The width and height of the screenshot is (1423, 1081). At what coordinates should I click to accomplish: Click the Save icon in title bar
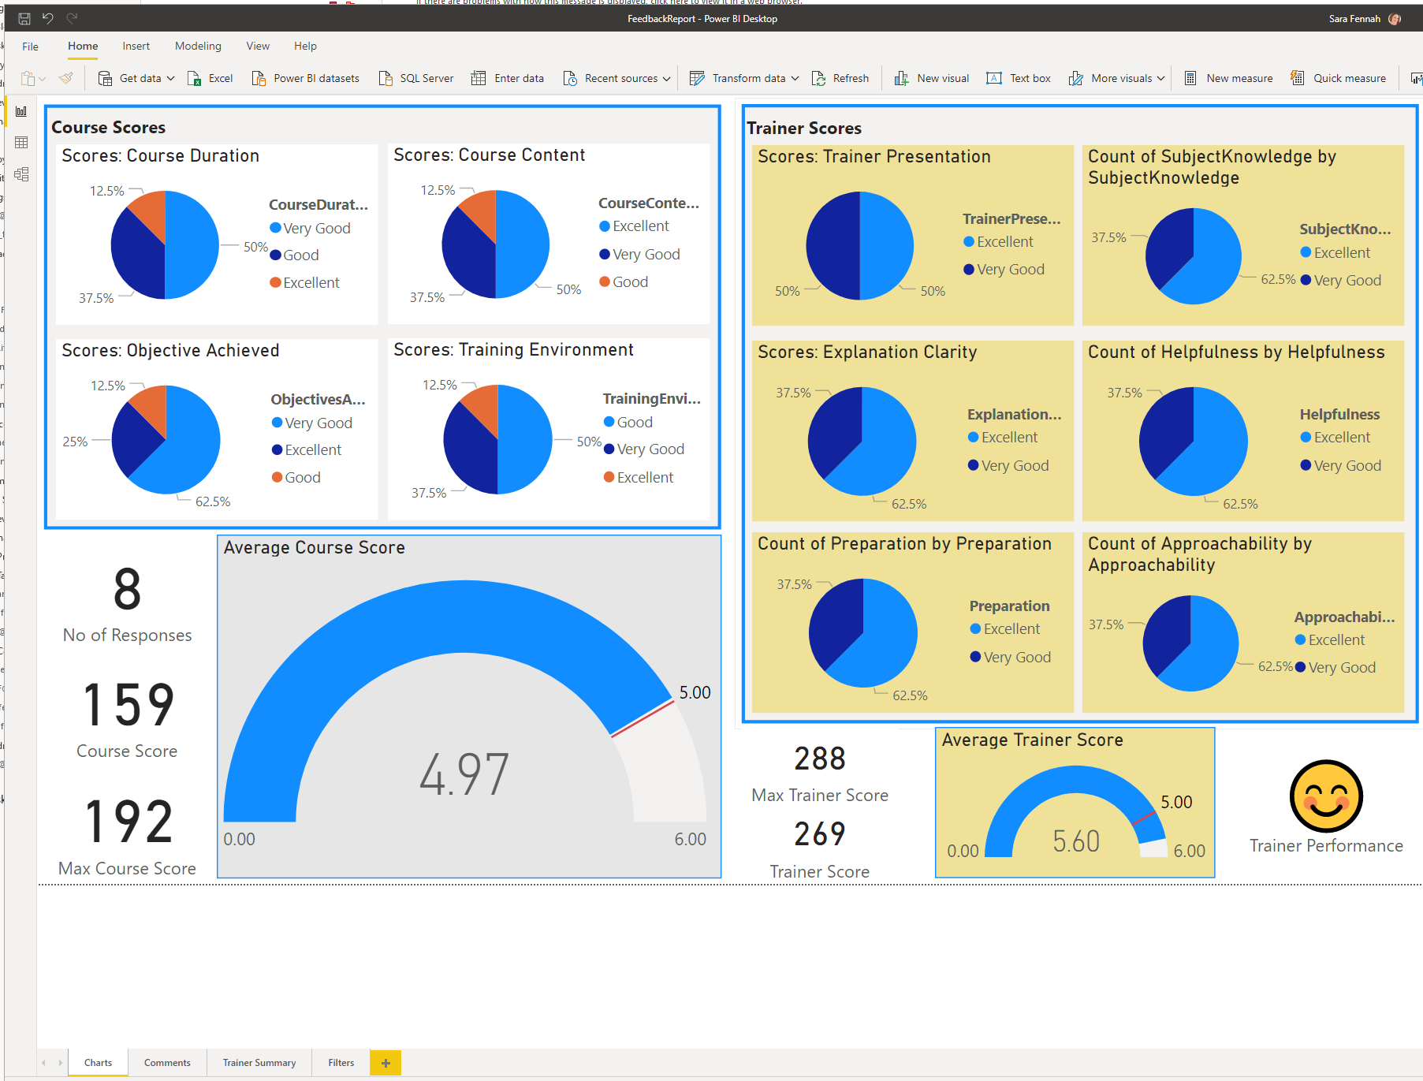click(x=23, y=17)
